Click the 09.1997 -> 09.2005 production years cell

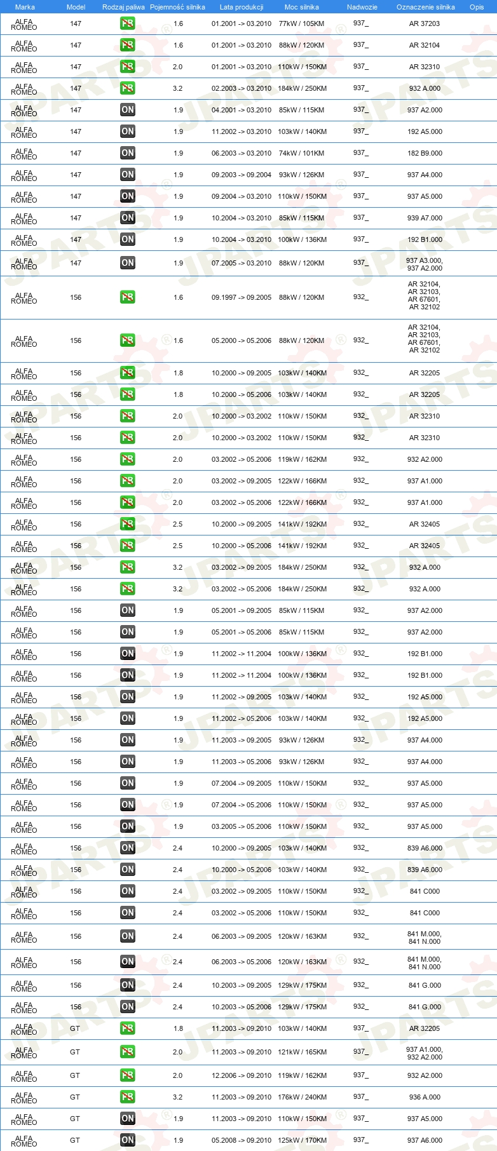[242, 297]
